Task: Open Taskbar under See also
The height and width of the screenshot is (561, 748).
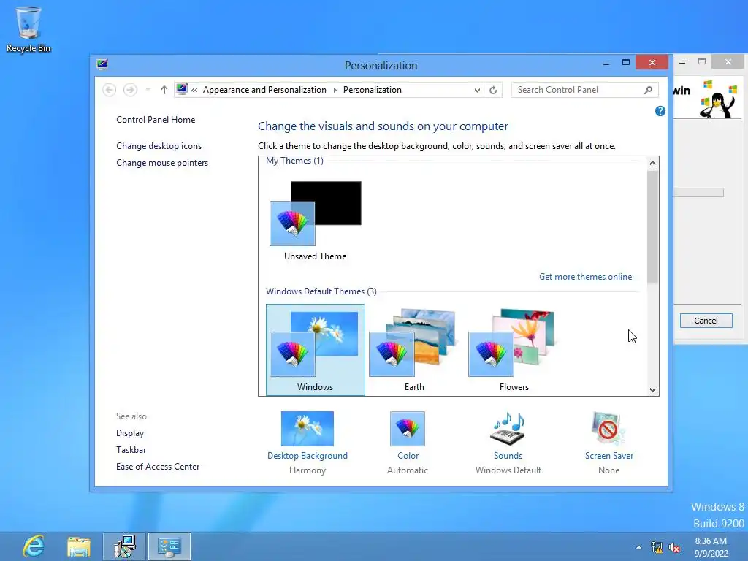Action: click(131, 450)
